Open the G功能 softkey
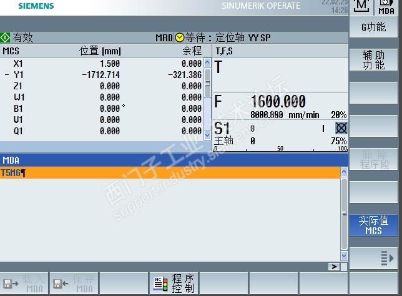The height and width of the screenshot is (296, 402). point(373,27)
